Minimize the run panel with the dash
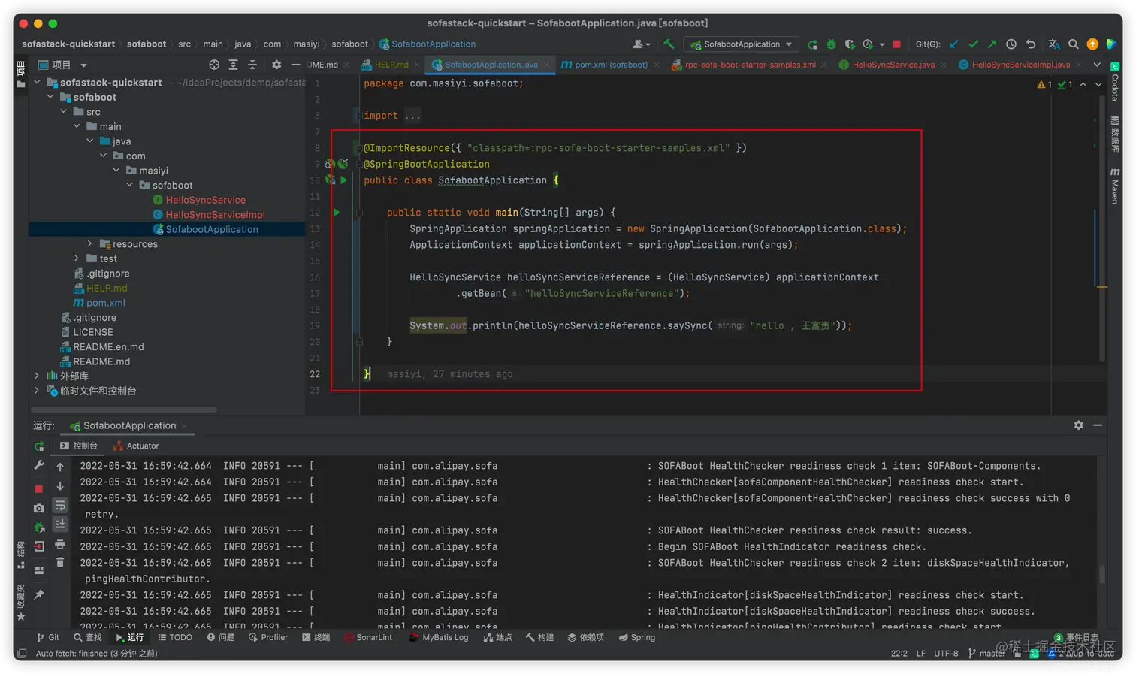This screenshot has height=674, width=1136. pyautogui.click(x=1098, y=425)
